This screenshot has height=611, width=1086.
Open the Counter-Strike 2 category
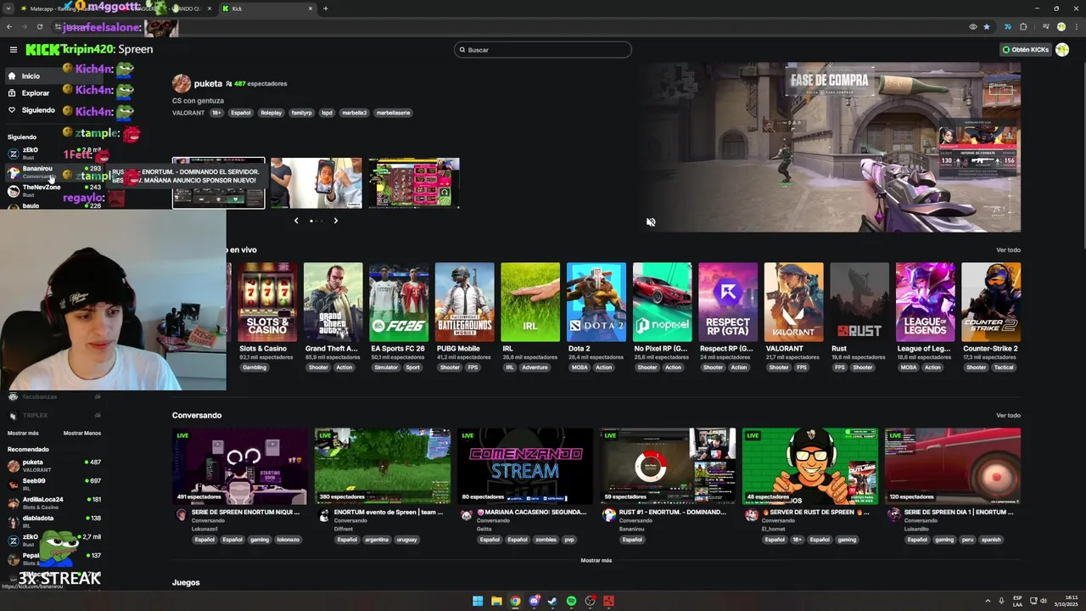tap(991, 302)
